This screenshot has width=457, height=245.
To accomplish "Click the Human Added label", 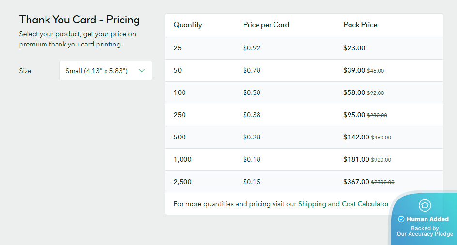I will (427, 219).
